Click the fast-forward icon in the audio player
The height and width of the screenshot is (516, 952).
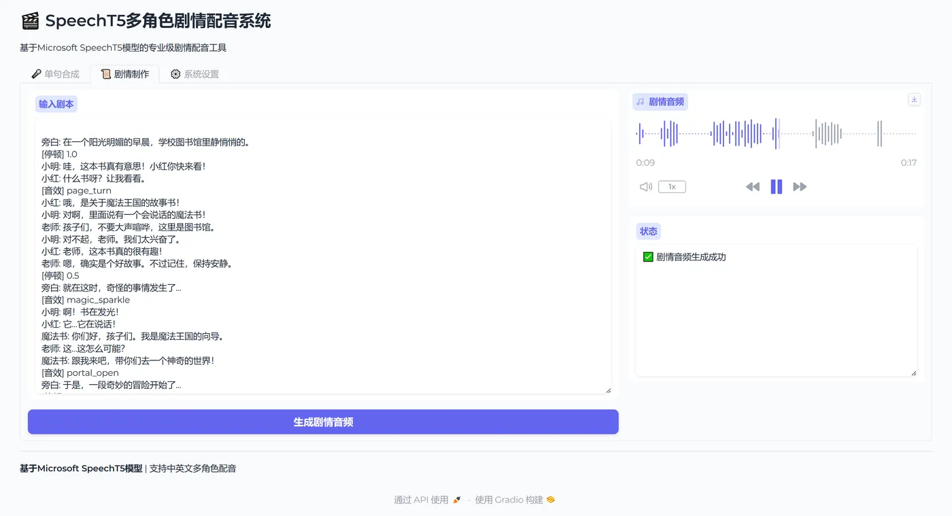pos(800,186)
